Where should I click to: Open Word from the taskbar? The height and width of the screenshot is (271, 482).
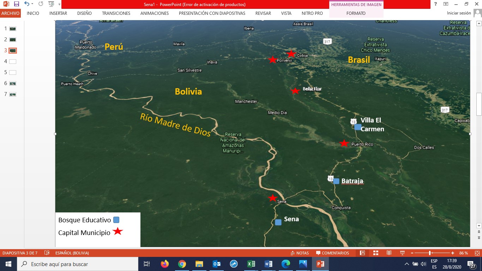click(x=268, y=264)
